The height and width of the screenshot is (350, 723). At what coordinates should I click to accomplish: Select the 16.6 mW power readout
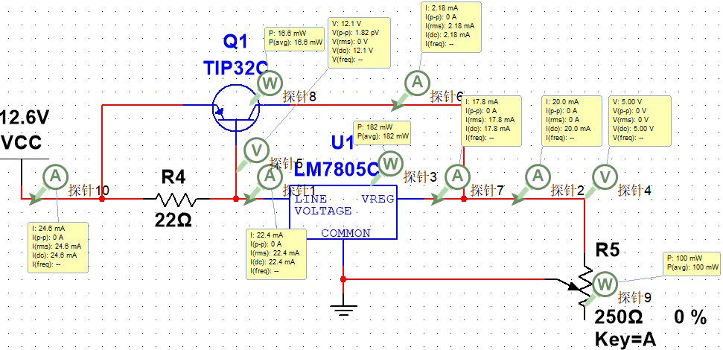294,38
